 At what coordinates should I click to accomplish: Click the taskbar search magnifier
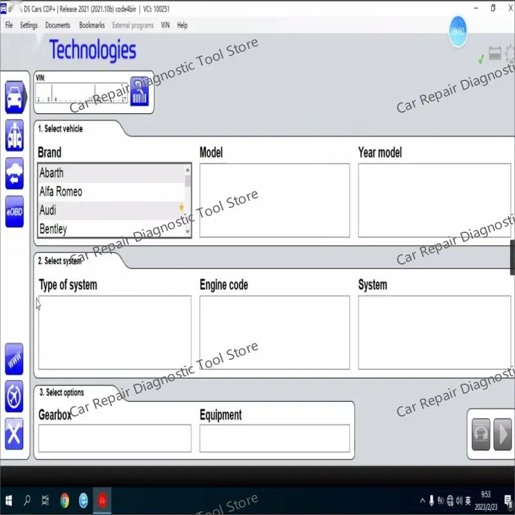(27, 501)
